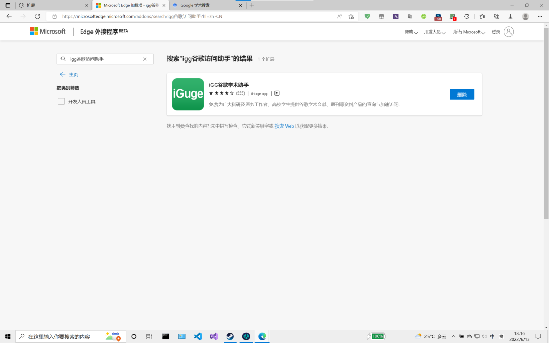This screenshot has width=549, height=343.
Task: Tick the 开发人员工具 checkbox
Action: point(62,101)
